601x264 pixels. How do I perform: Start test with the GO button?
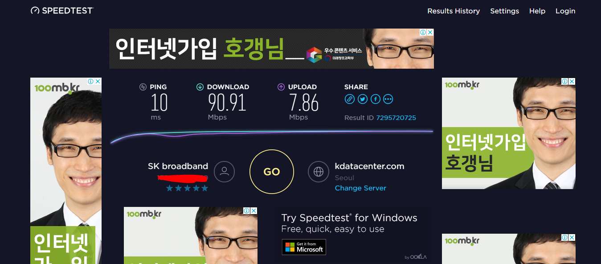pos(272,172)
